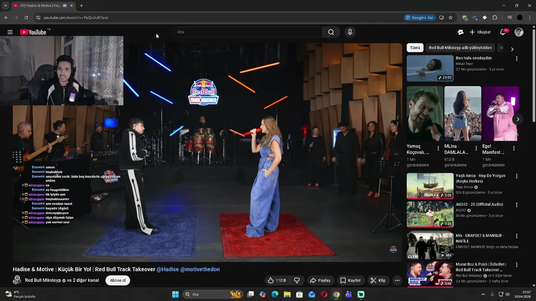Show next Shorts with the arrow

tap(518, 120)
